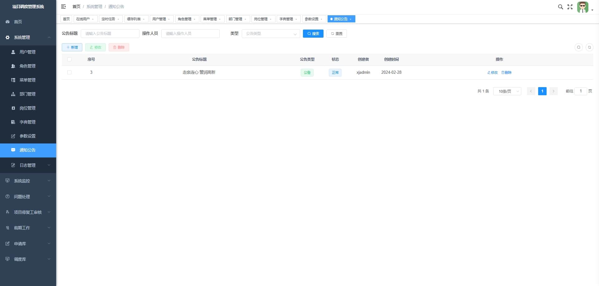Screen dimensions: 599x286
Task: Click 修改 link in row 3
Action: [x=493, y=73]
